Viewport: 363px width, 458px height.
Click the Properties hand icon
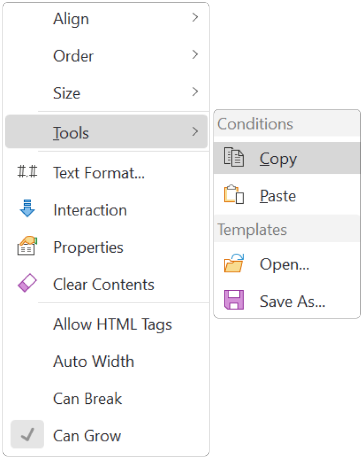(27, 247)
